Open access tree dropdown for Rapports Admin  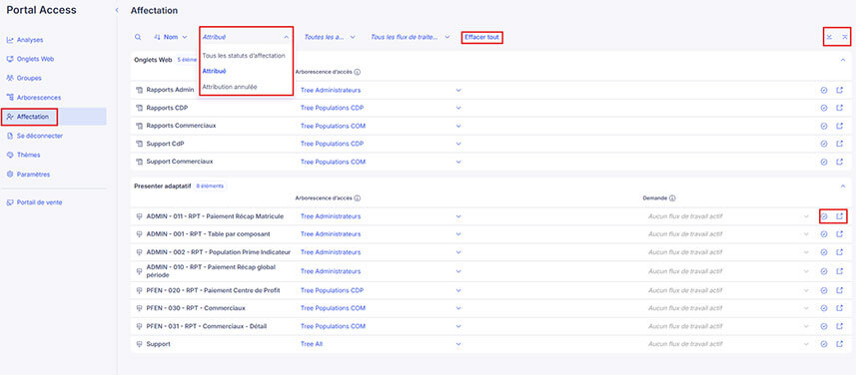458,90
